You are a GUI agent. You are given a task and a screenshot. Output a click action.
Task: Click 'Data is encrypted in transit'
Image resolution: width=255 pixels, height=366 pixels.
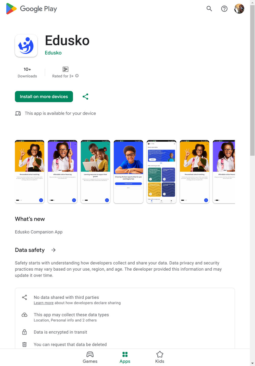[60, 332]
